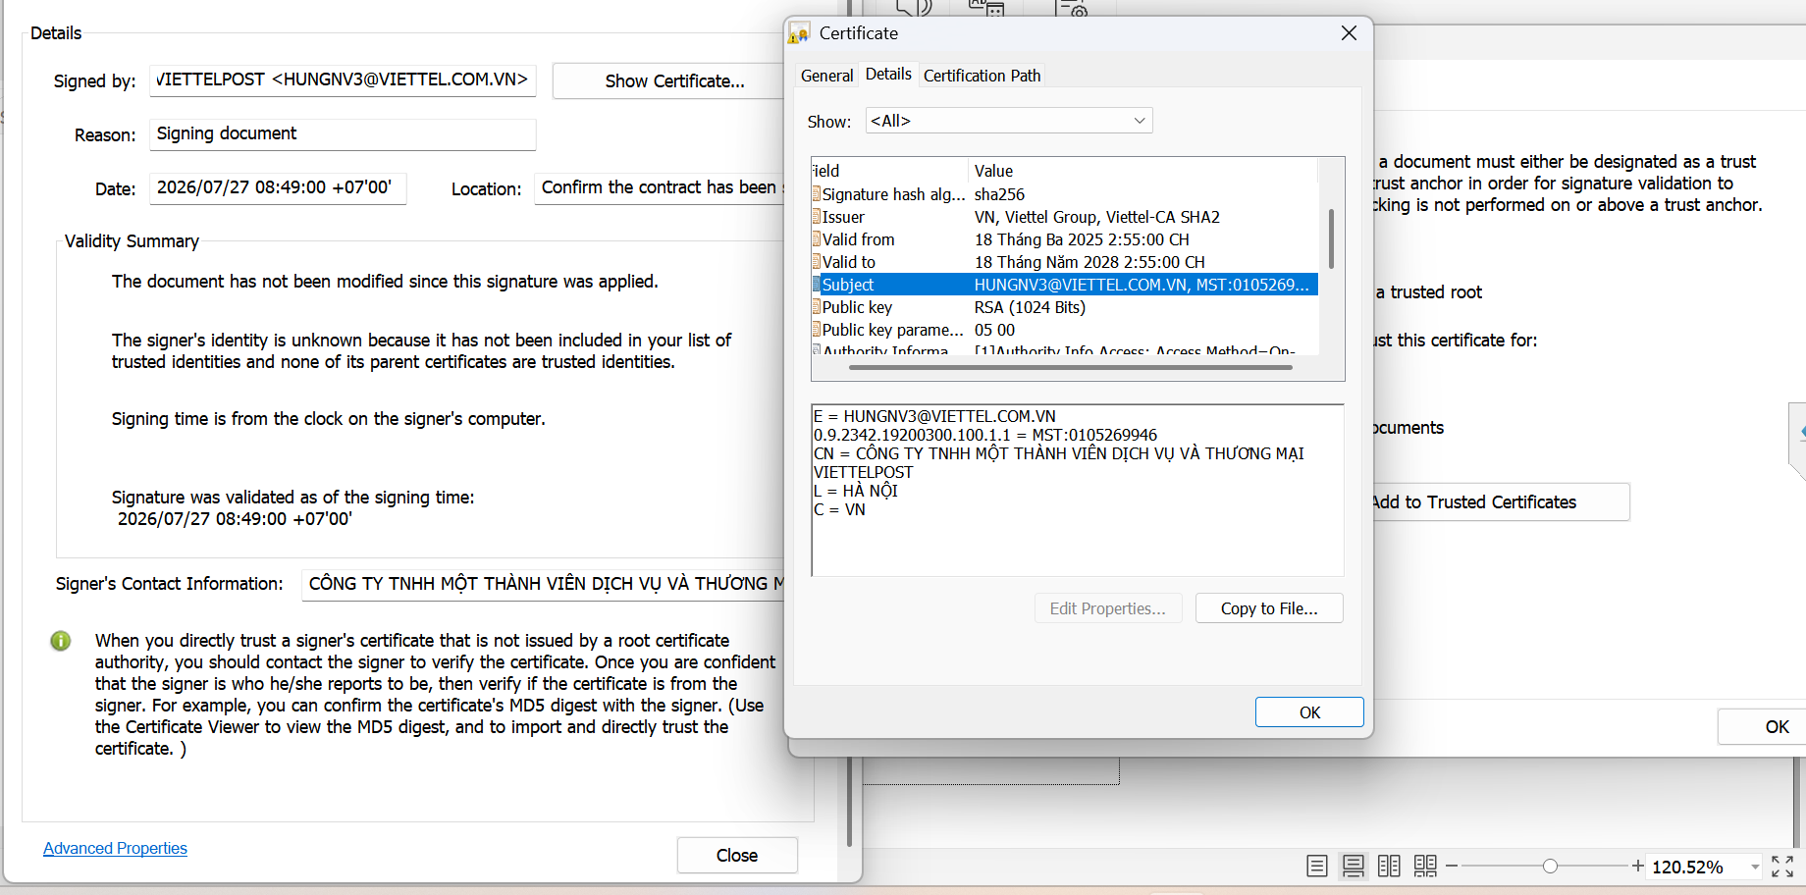Select the 'Issuer' row
The width and height of the screenshot is (1806, 895).
(1065, 217)
